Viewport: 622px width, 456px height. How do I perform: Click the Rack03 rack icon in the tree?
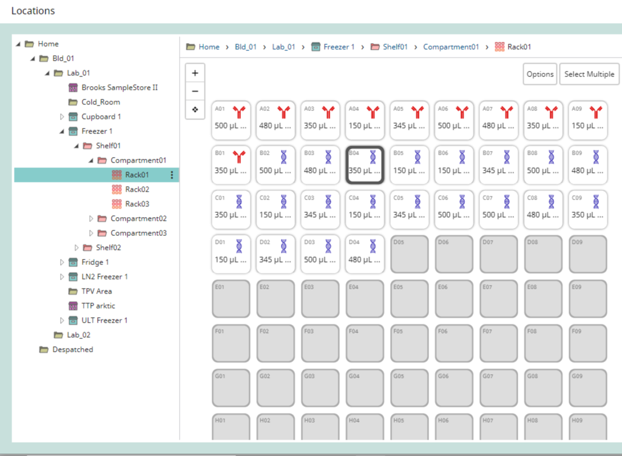116,204
